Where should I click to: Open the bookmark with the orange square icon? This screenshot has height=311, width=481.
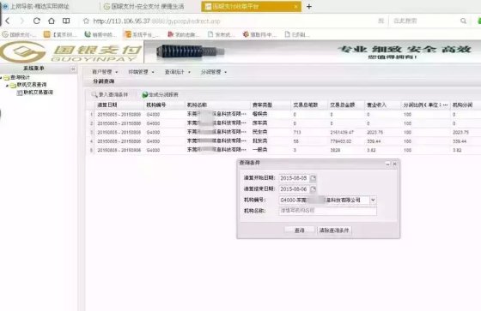tap(60, 34)
